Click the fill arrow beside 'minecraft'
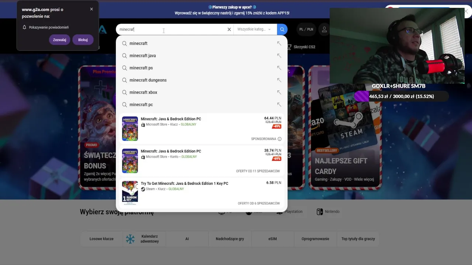The width and height of the screenshot is (472, 265). (279, 43)
